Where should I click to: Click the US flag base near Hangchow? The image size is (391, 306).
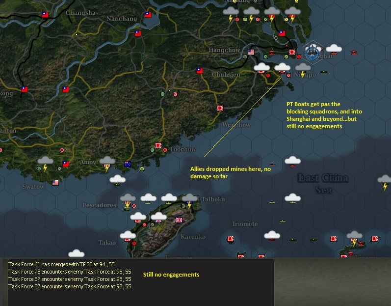[x=251, y=52]
